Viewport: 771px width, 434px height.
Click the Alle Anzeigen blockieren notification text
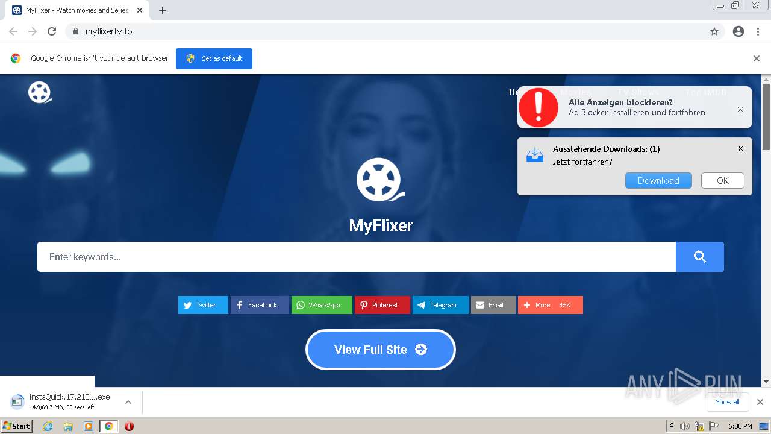(x=637, y=107)
